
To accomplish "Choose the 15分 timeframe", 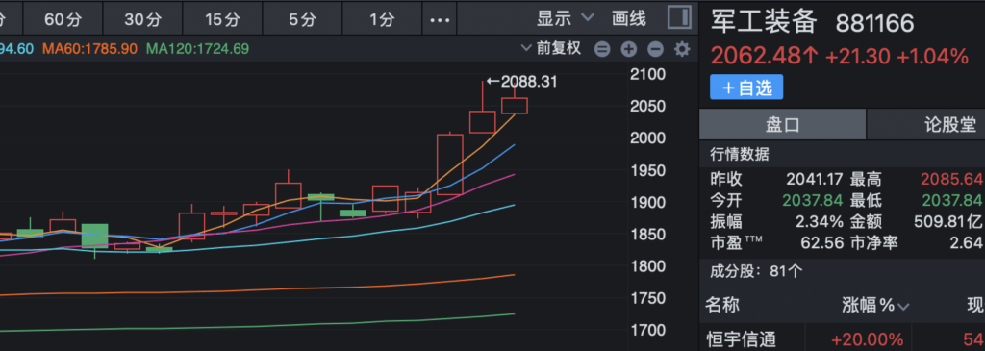I will coord(222,19).
